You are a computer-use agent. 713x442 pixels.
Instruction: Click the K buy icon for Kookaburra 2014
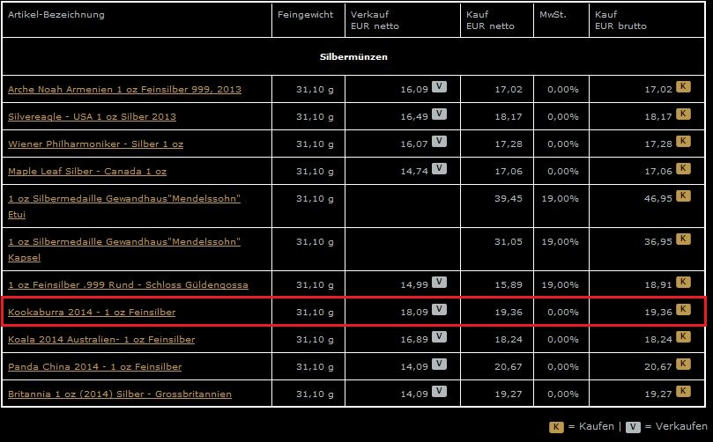tap(683, 311)
